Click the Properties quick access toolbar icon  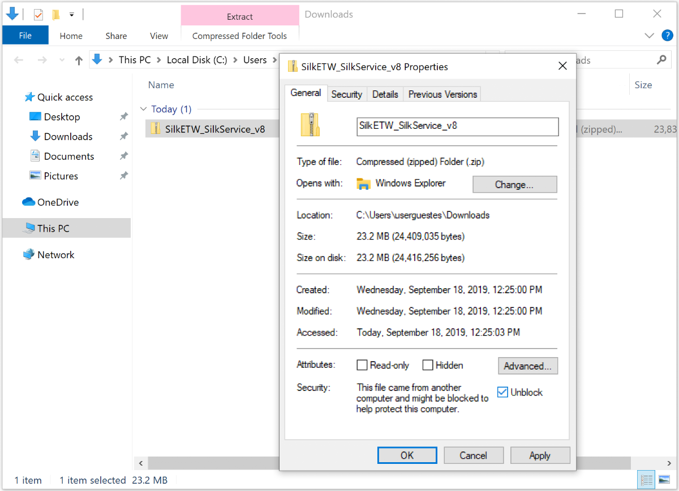(x=38, y=15)
